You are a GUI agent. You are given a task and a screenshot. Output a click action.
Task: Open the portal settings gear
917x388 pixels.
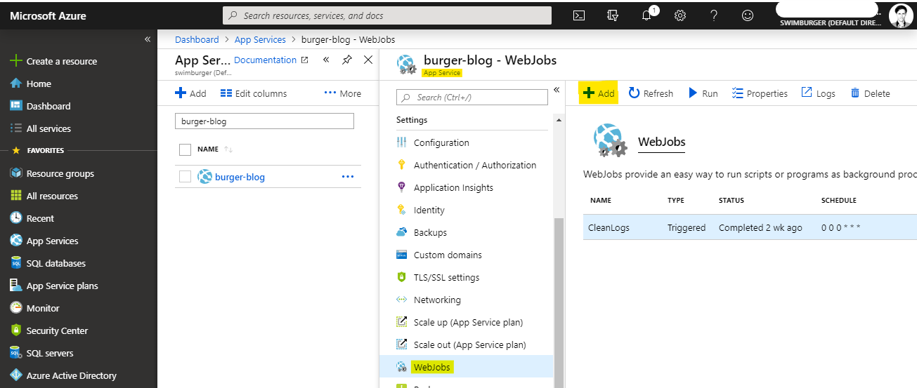[x=680, y=15]
